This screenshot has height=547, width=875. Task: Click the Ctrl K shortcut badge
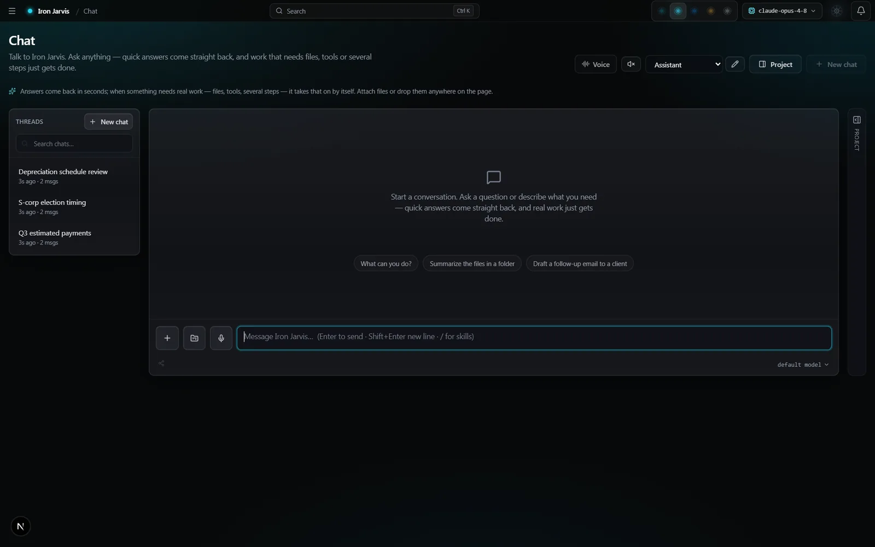[463, 11]
